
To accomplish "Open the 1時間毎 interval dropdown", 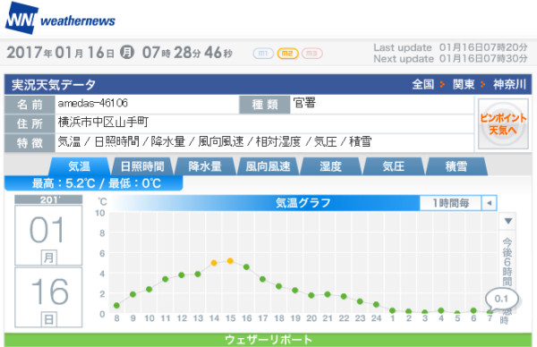I will [450, 203].
